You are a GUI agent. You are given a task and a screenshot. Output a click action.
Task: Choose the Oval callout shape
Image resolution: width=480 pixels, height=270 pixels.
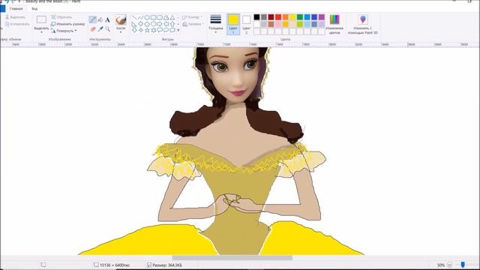166,30
